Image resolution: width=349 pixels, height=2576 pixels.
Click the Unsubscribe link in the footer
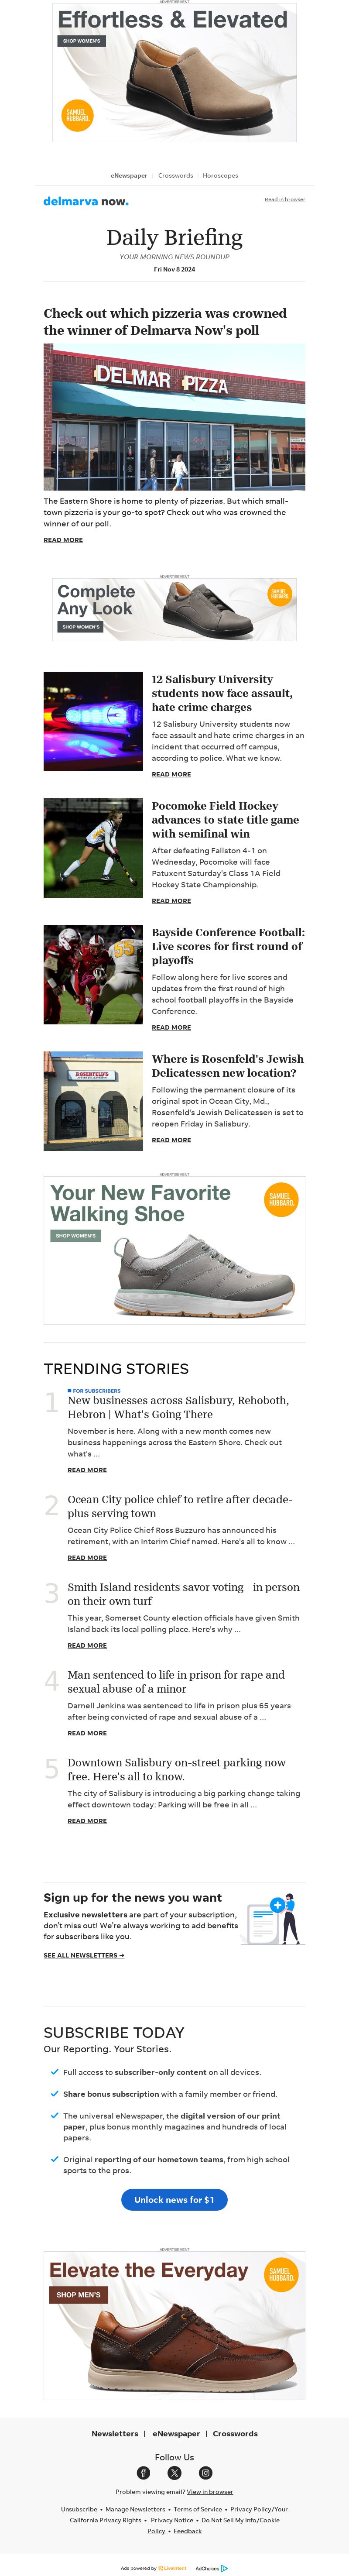pos(79,2508)
